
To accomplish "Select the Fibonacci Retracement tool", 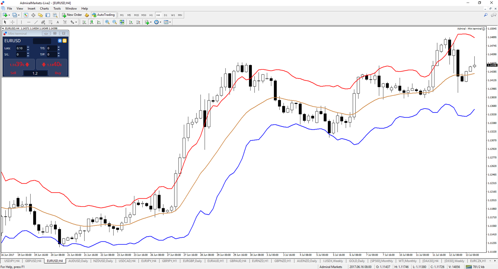I will [x=50, y=22].
